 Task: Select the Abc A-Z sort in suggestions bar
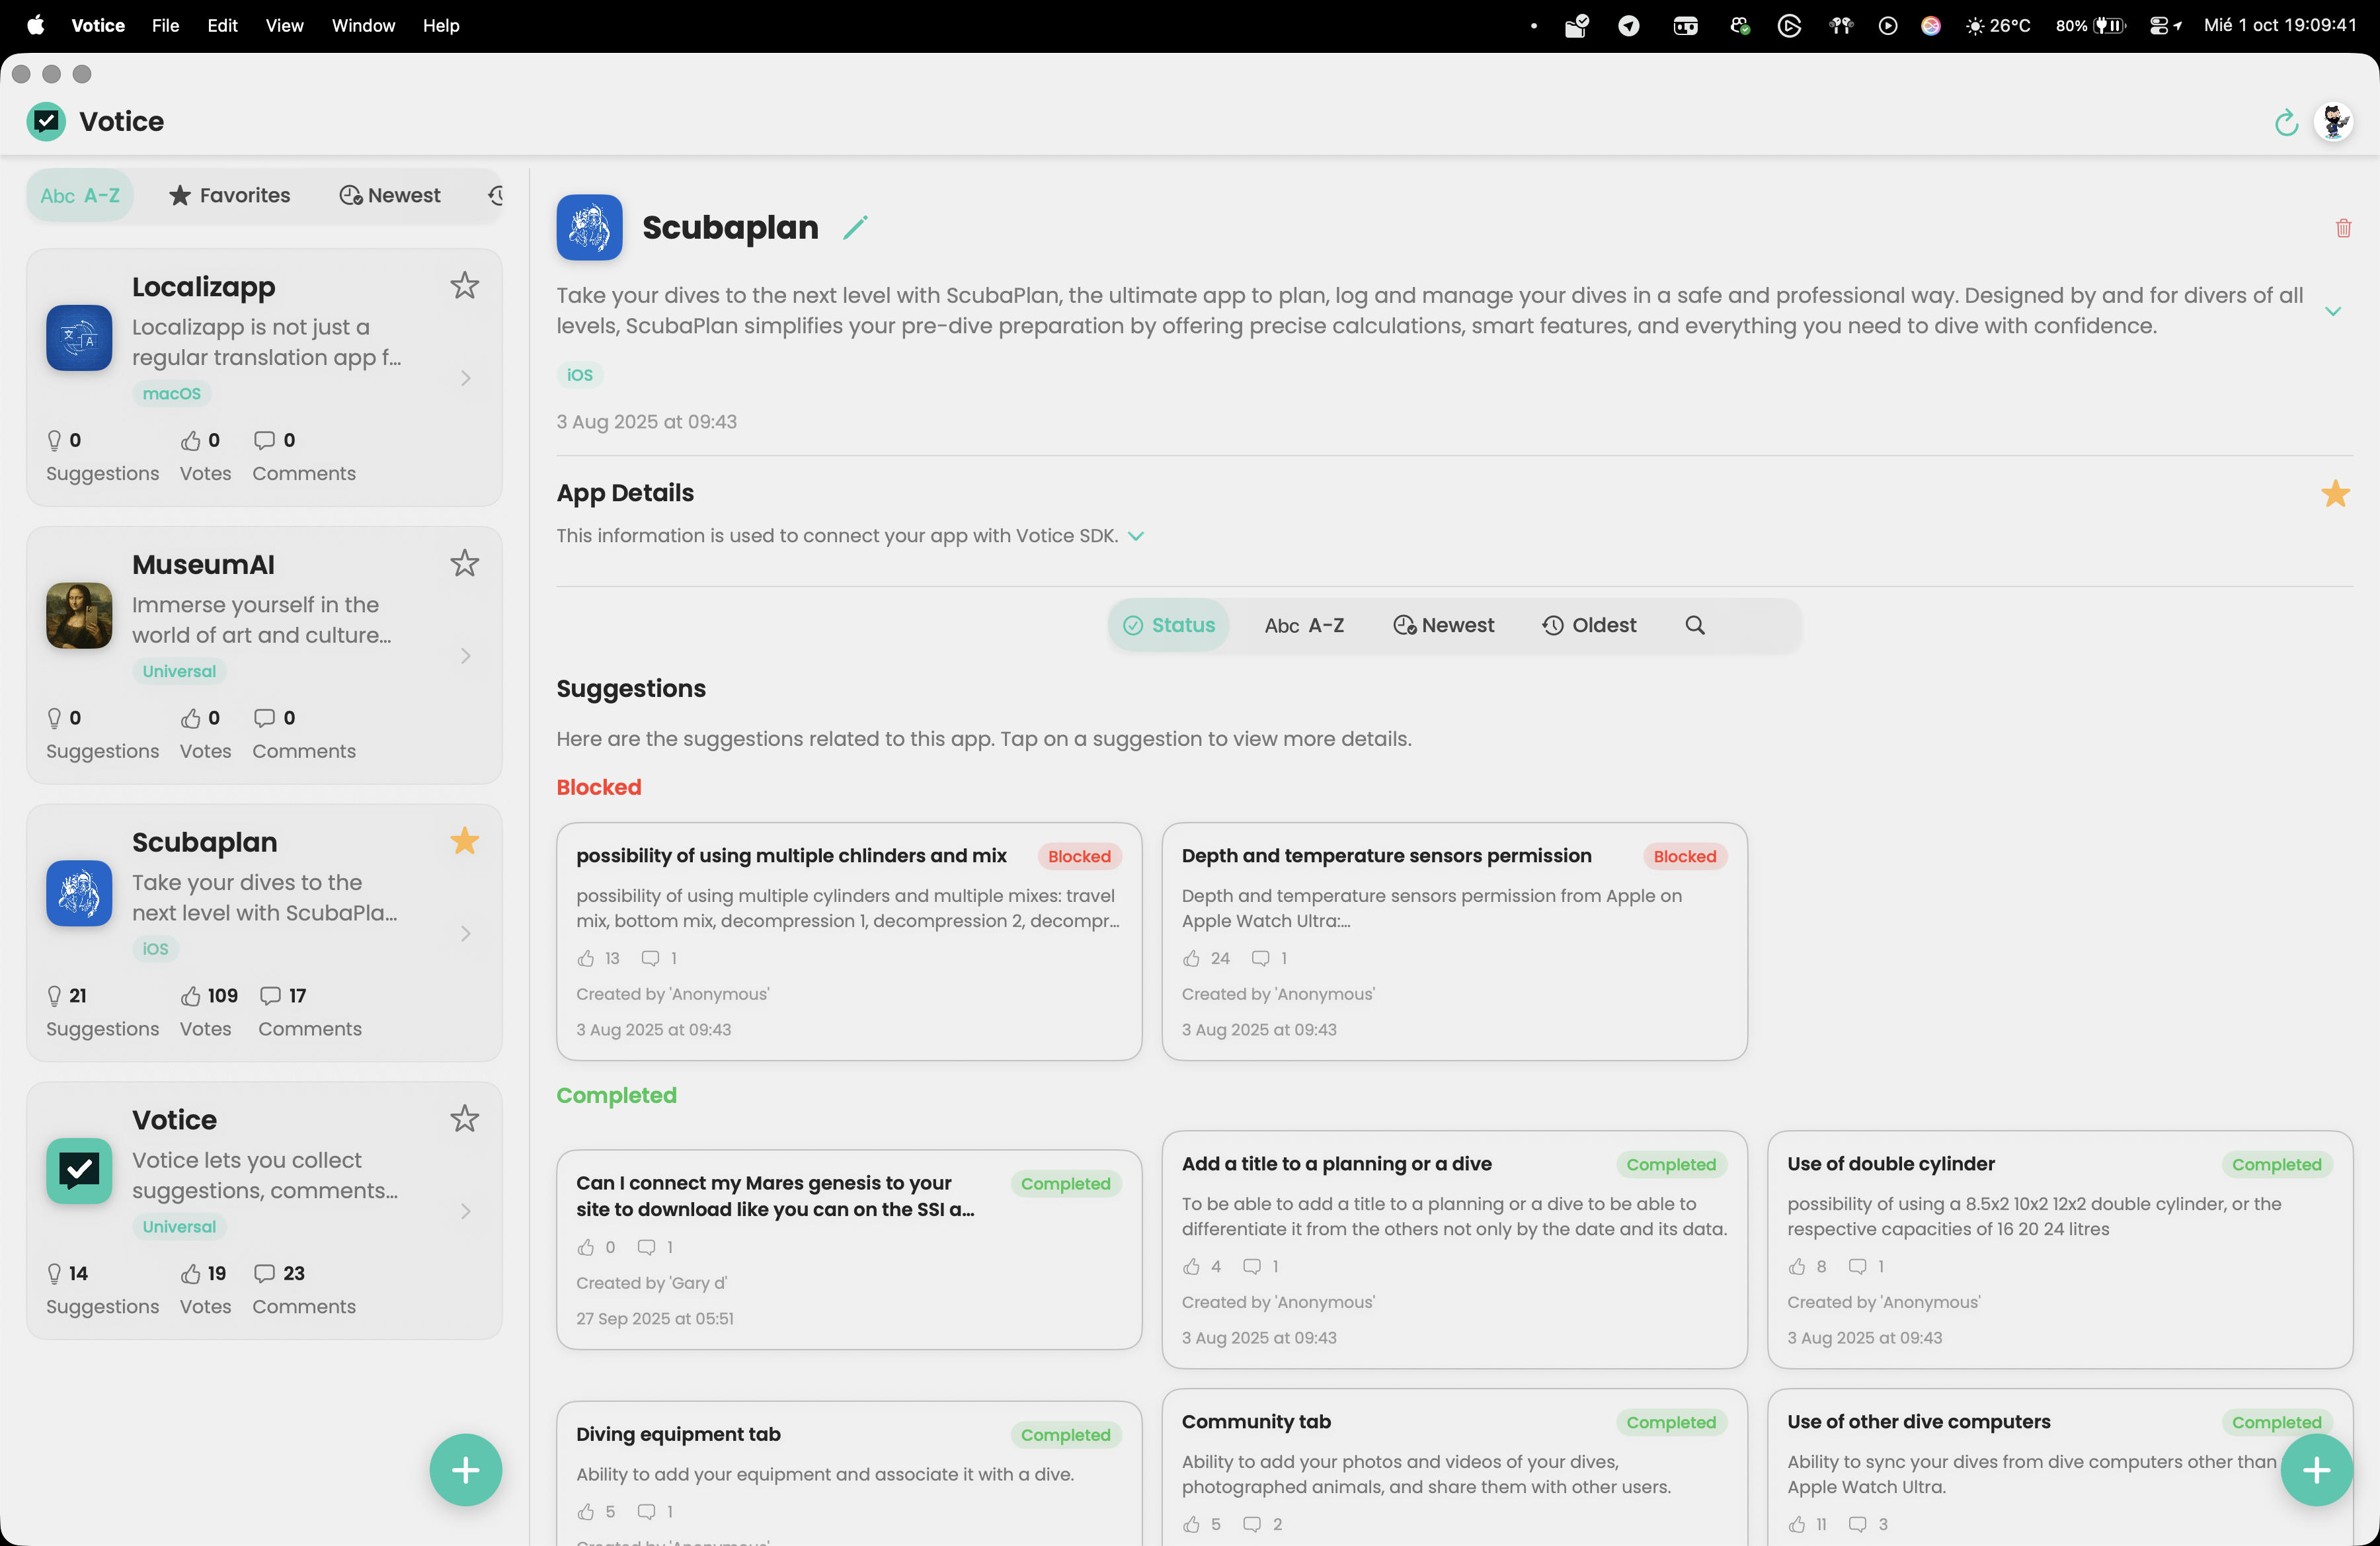pos(1304,625)
